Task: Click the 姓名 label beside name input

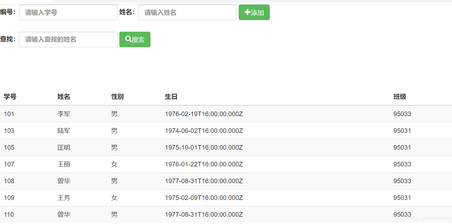Action: click(127, 12)
